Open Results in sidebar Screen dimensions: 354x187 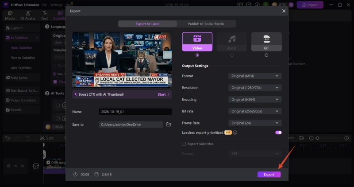(22, 110)
